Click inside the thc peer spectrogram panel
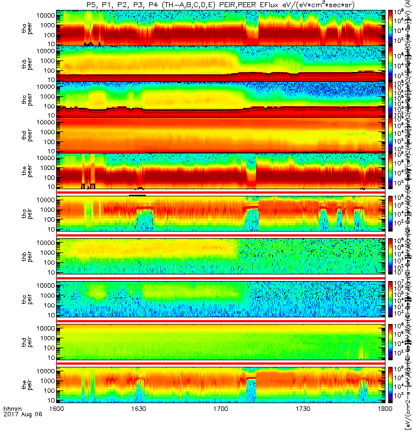The image size is (413, 440). (221, 100)
